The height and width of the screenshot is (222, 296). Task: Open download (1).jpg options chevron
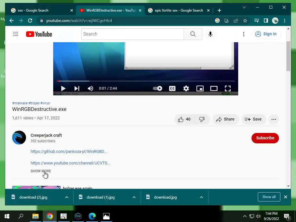coord(134,197)
